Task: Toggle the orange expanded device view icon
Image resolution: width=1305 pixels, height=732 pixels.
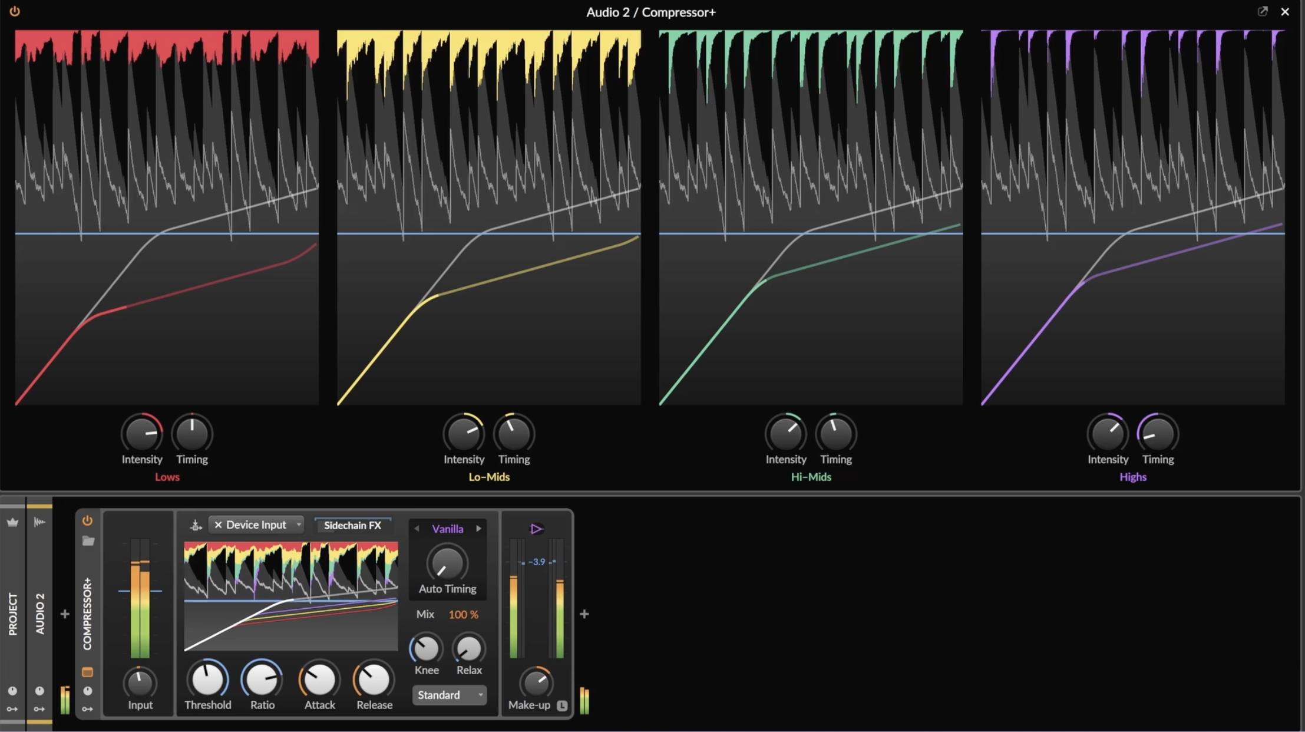Action: pyautogui.click(x=87, y=672)
